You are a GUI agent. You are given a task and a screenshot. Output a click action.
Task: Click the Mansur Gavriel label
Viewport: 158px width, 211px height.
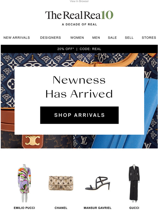point(98,208)
